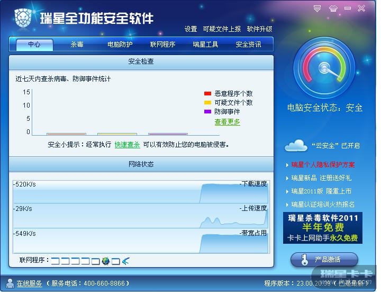Click the 电脑安全状态：安全 label
Image resolution: width=381 pixels, height=292 pixels.
[x=324, y=108]
